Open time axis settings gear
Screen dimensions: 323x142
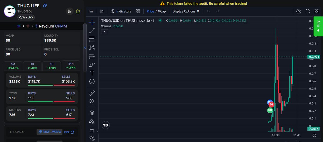point(314,135)
